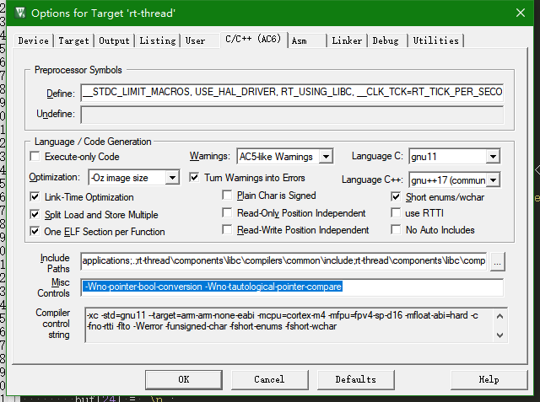
Task: Click the Define preprocessor symbols field
Action: click(x=292, y=92)
